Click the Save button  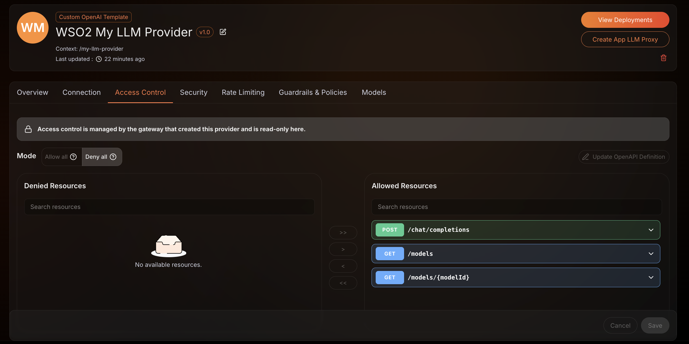(x=655, y=326)
